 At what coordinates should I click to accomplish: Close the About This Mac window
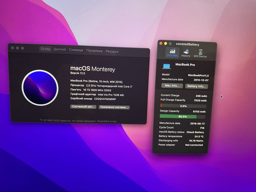tap(12, 48)
